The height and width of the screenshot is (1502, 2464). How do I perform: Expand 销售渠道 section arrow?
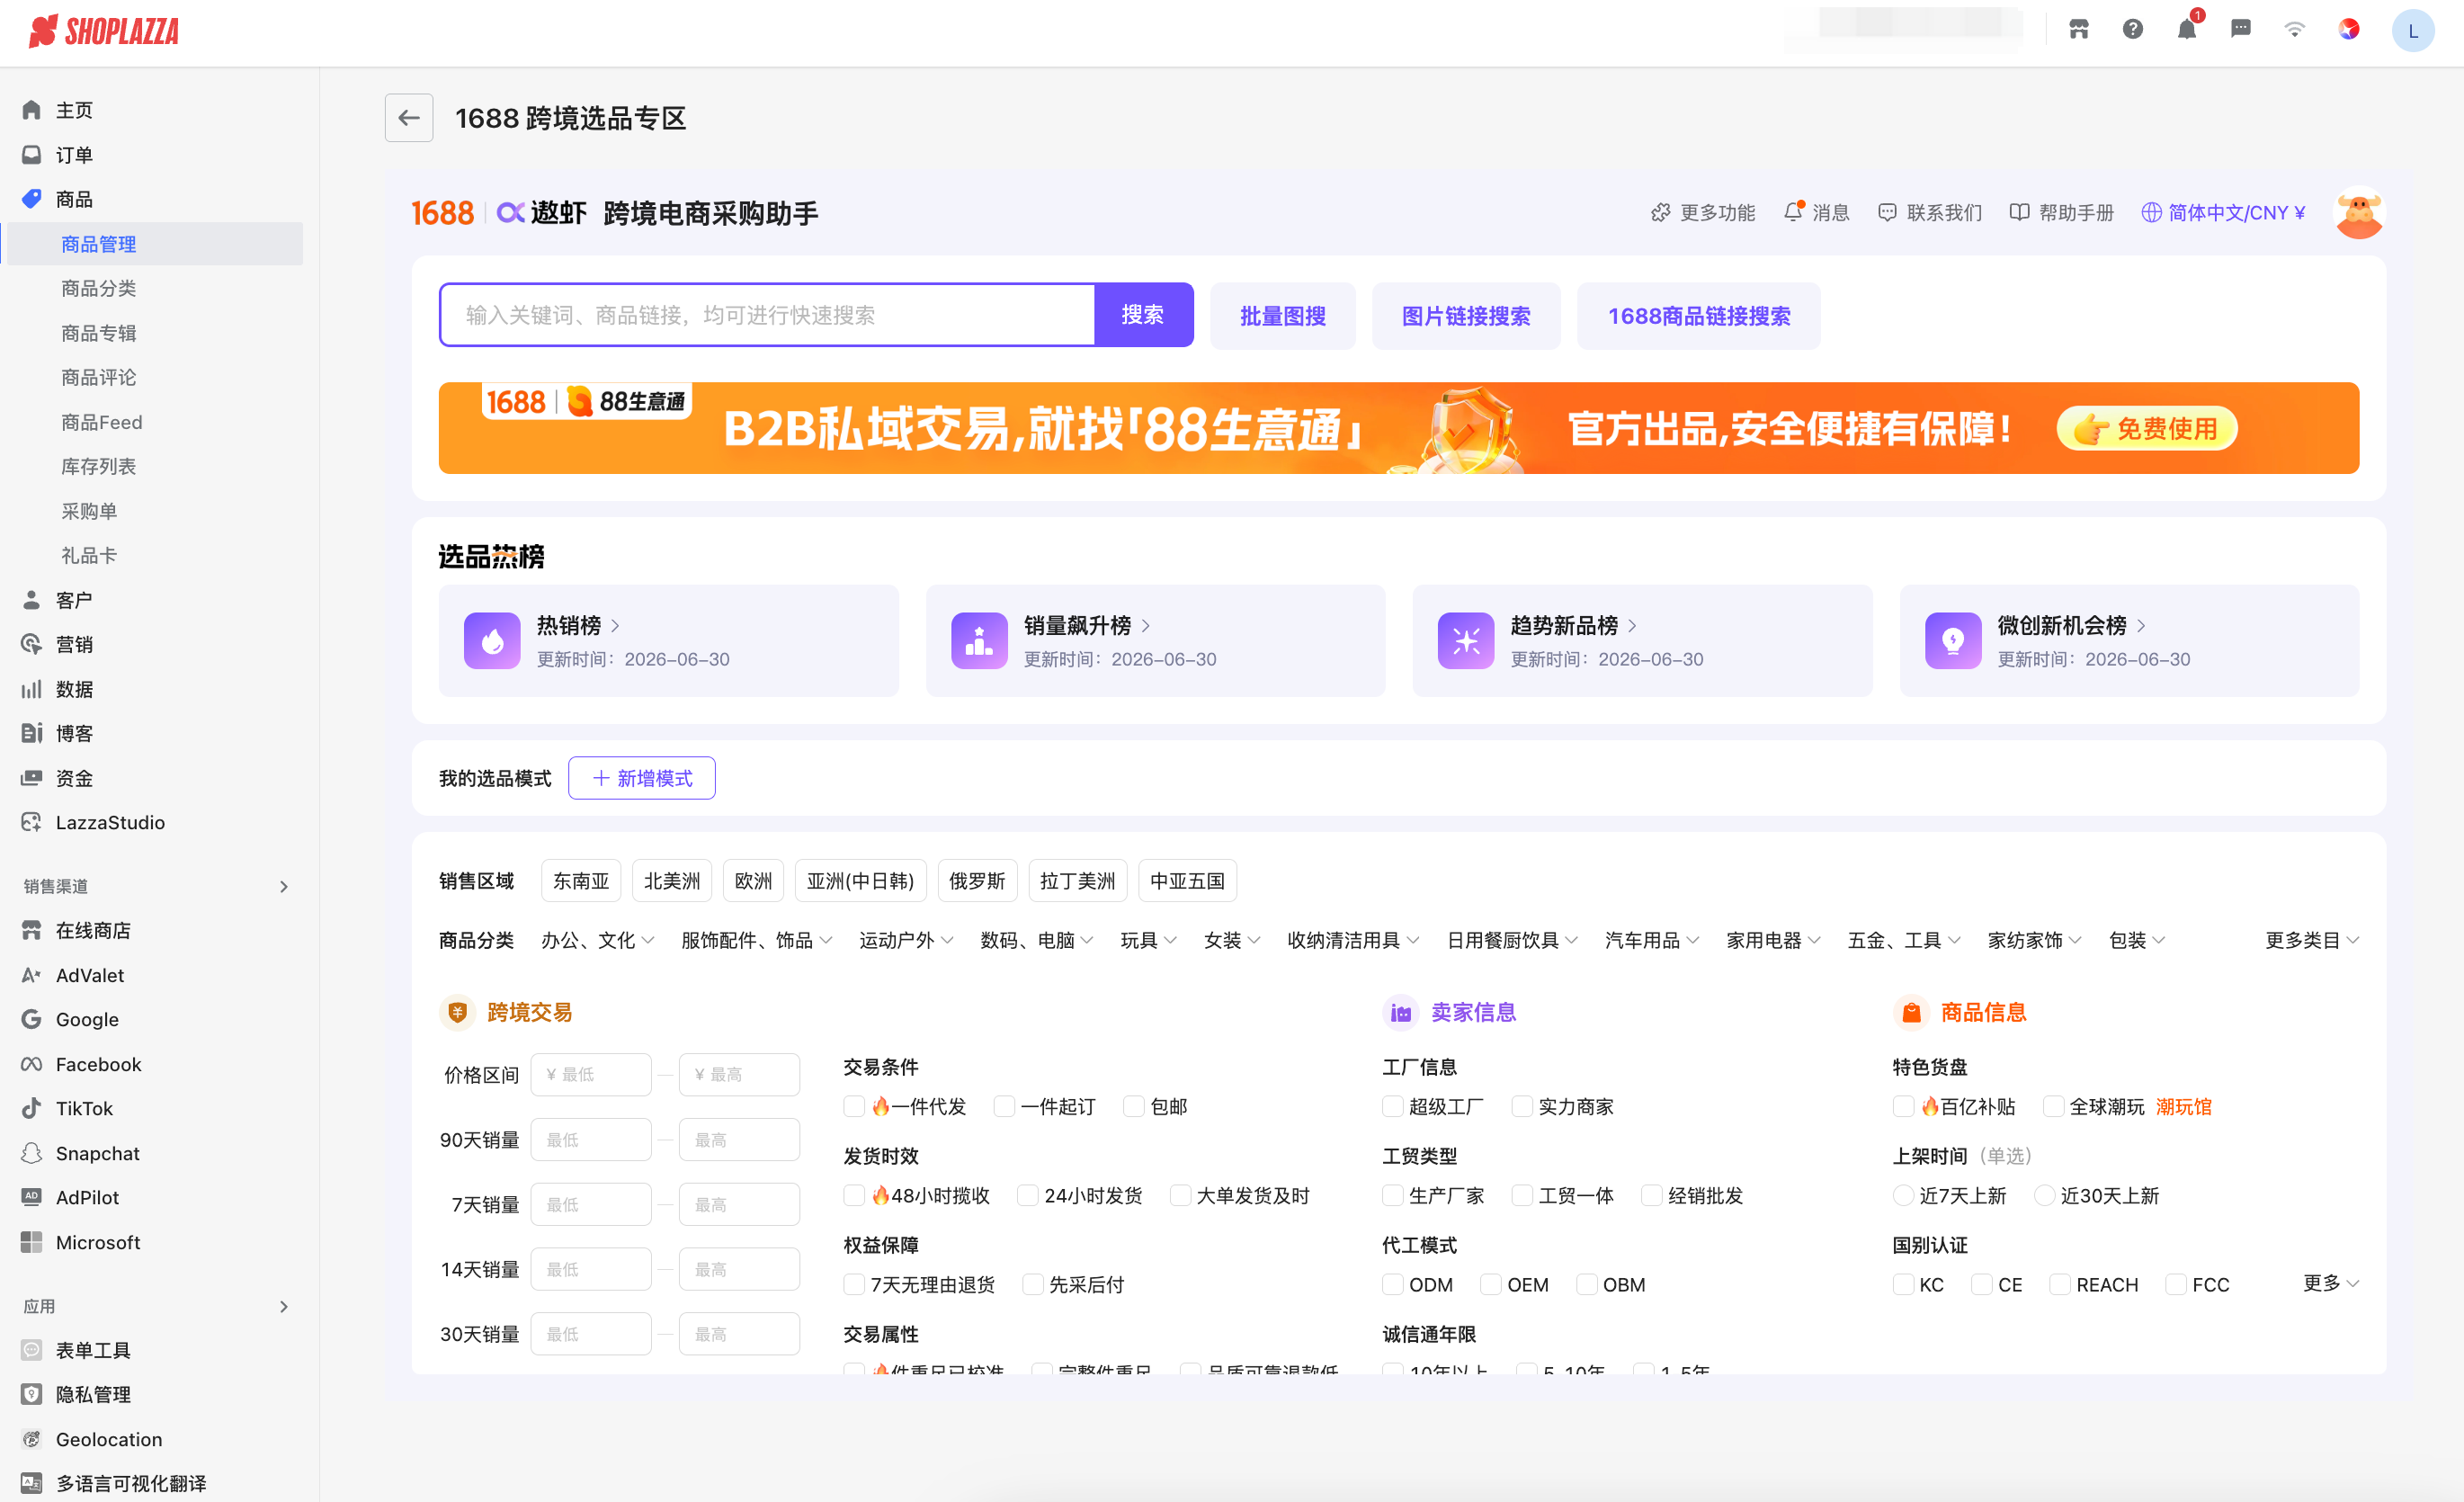(283, 886)
